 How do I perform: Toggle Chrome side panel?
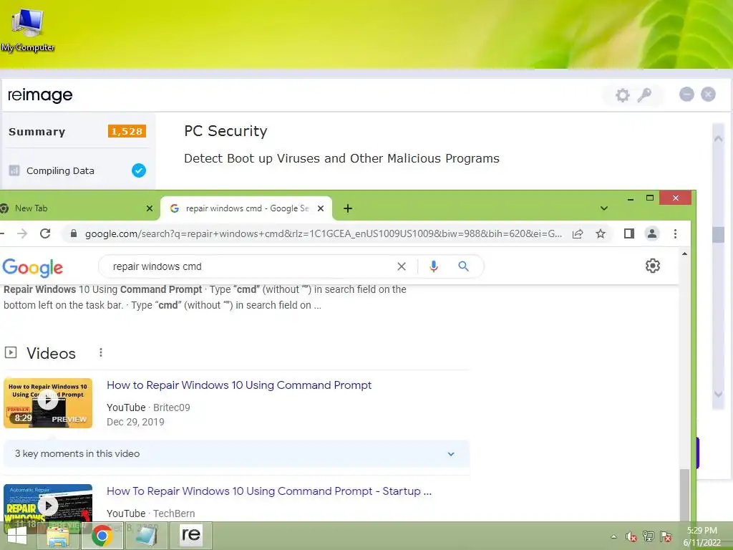coord(629,233)
